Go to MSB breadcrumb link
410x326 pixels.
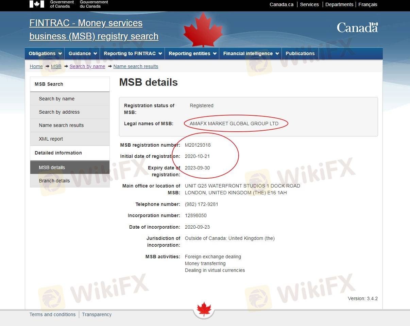(56, 66)
